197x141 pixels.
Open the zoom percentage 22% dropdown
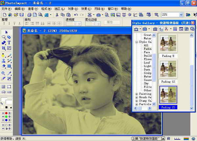click(x=181, y=15)
